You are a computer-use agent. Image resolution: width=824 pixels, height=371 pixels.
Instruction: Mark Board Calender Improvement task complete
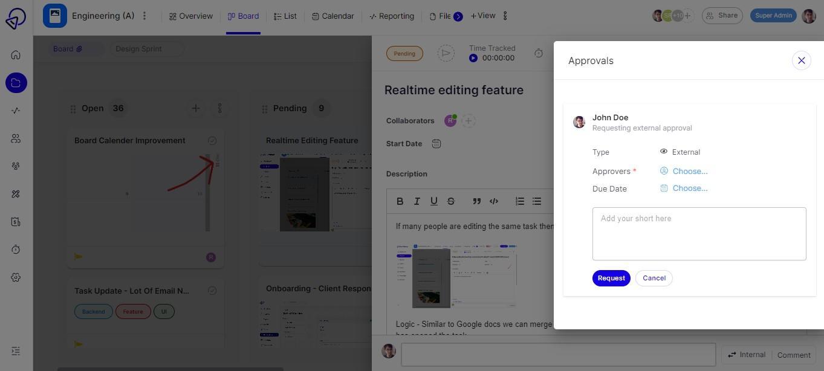[212, 141]
